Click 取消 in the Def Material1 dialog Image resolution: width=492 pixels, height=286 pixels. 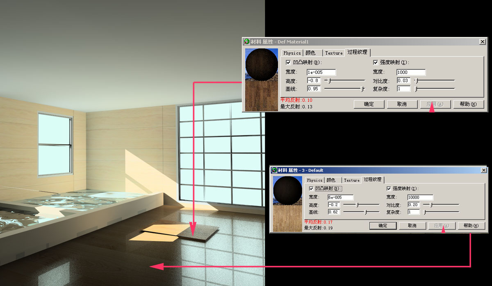pos(402,104)
